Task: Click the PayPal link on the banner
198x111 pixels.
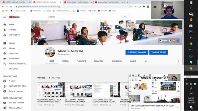Action: (x=163, y=41)
